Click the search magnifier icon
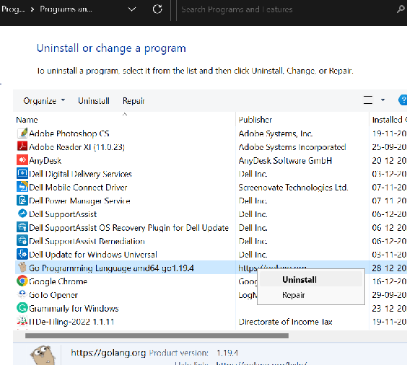407x365 pixels. tap(401, 9)
